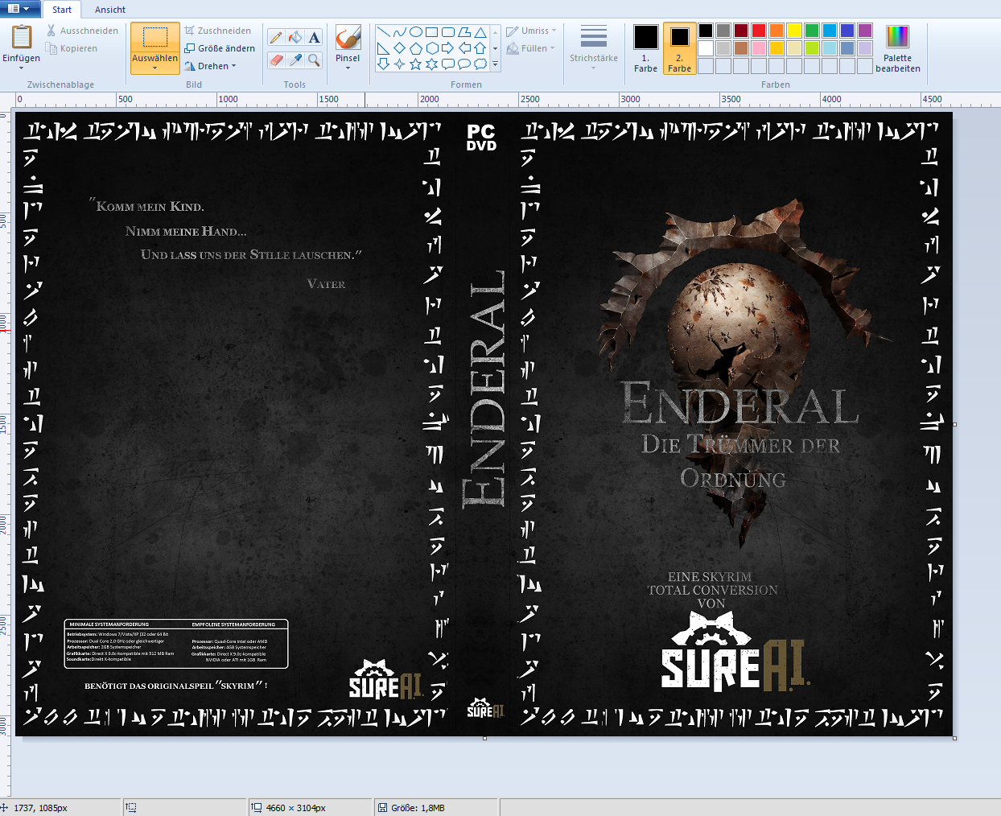Image resolution: width=1001 pixels, height=816 pixels.
Task: Choose the rounded rectangle shape
Action: pyautogui.click(x=448, y=32)
